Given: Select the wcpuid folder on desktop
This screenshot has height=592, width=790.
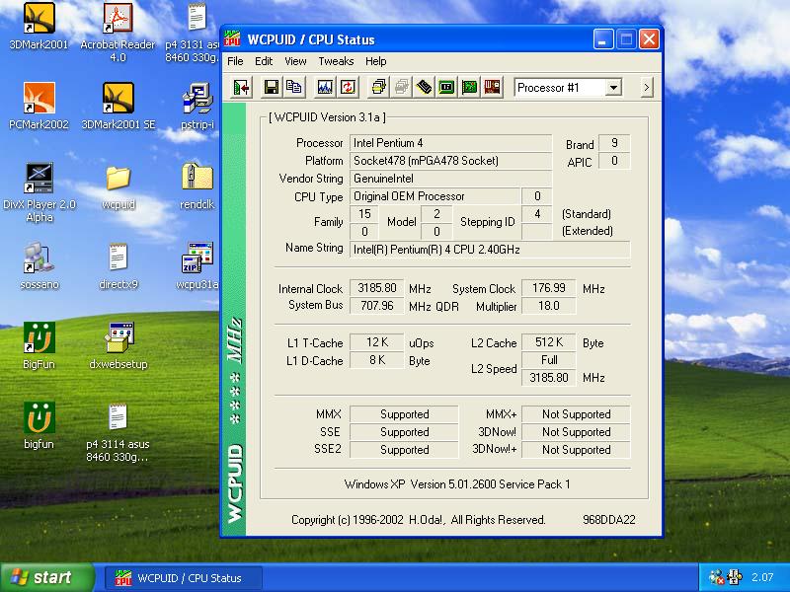Looking at the screenshot, I should (118, 186).
